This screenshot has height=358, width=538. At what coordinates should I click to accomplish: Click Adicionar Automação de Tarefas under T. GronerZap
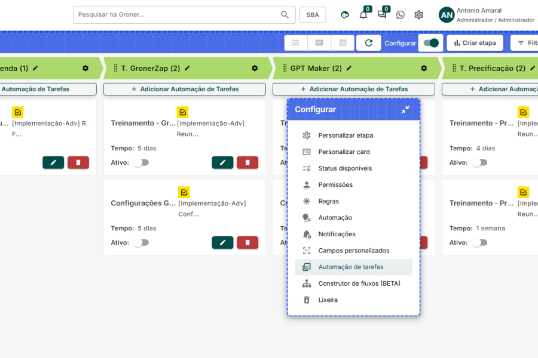point(184,89)
